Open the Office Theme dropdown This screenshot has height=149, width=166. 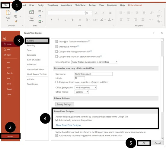point(81,92)
